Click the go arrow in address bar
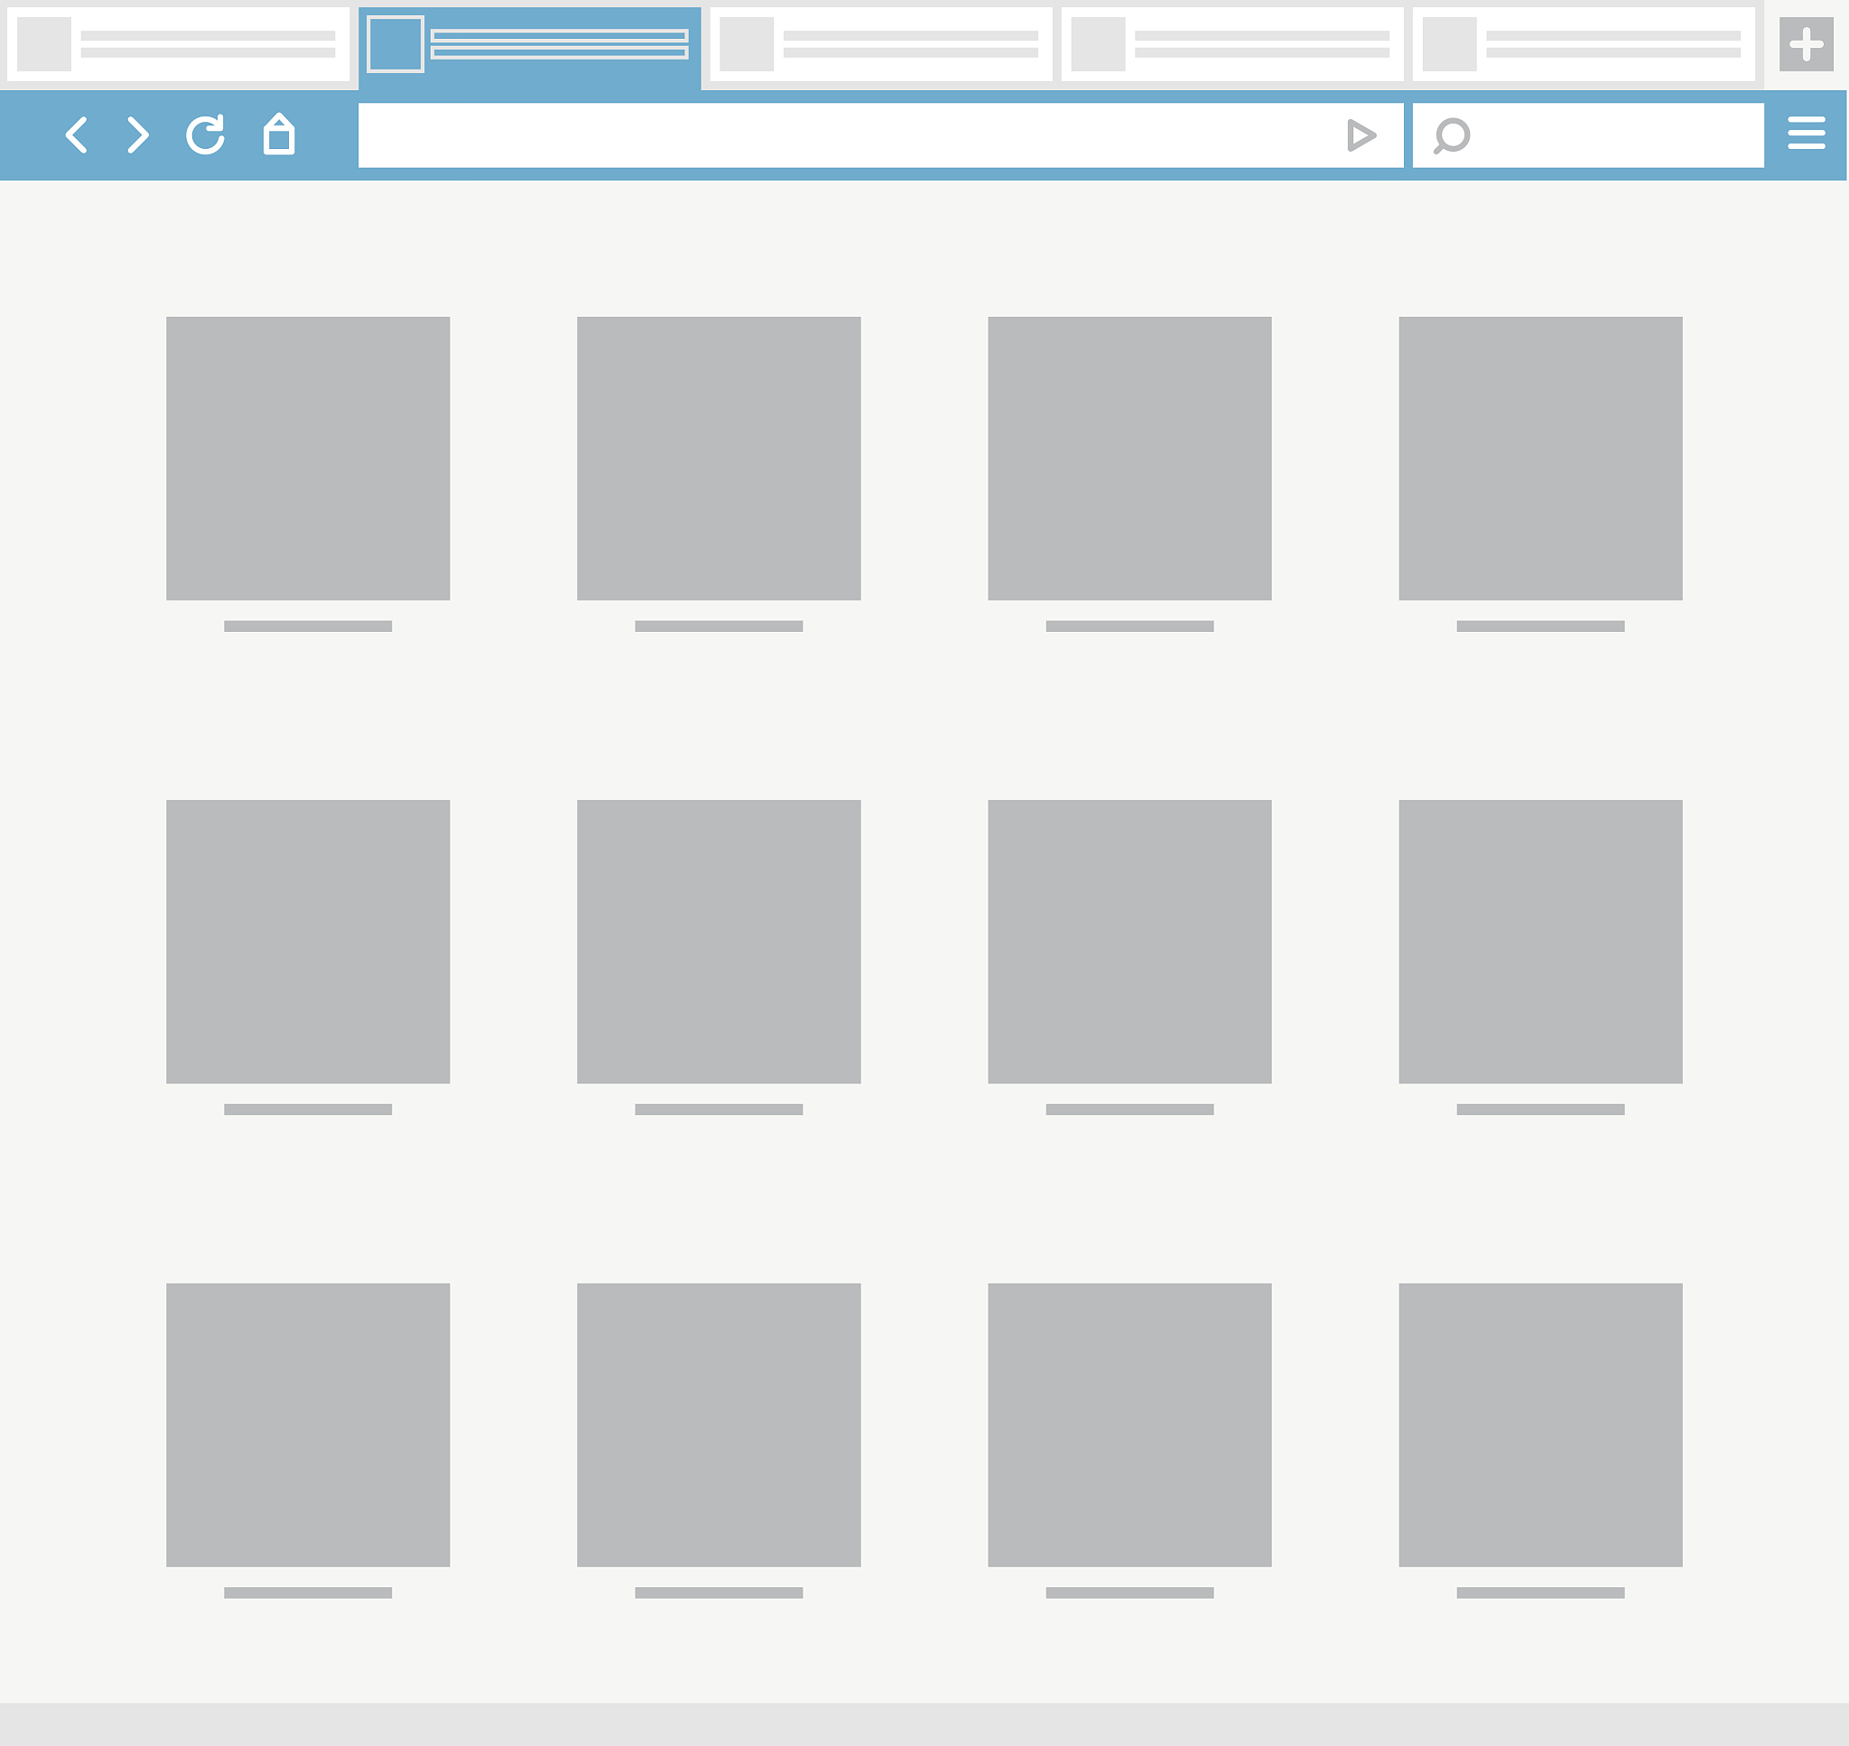 [x=1361, y=135]
